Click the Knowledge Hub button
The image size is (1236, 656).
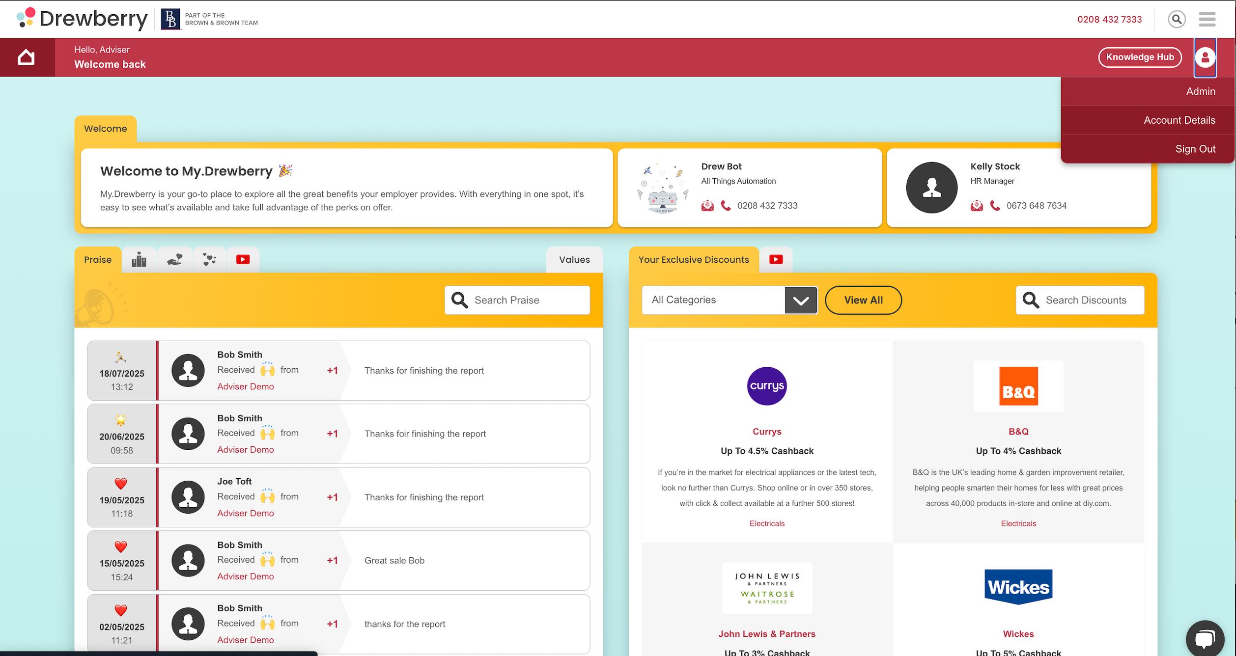pos(1140,57)
